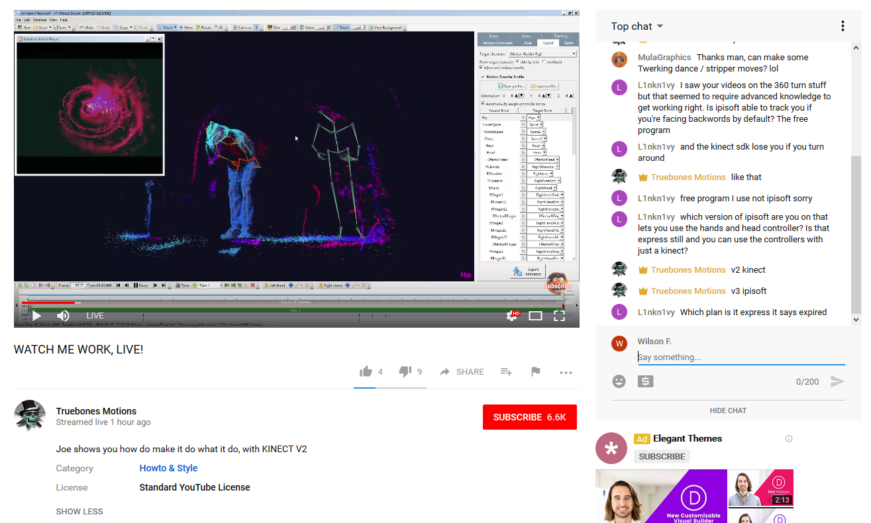Click the MulaGraphics chat avatar
The height and width of the screenshot is (523, 871).
pos(619,59)
